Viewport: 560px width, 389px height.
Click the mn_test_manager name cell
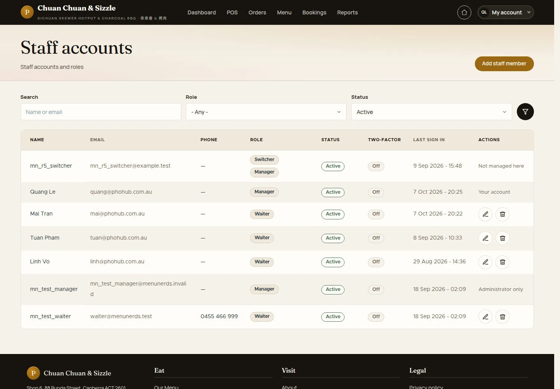tap(54, 289)
